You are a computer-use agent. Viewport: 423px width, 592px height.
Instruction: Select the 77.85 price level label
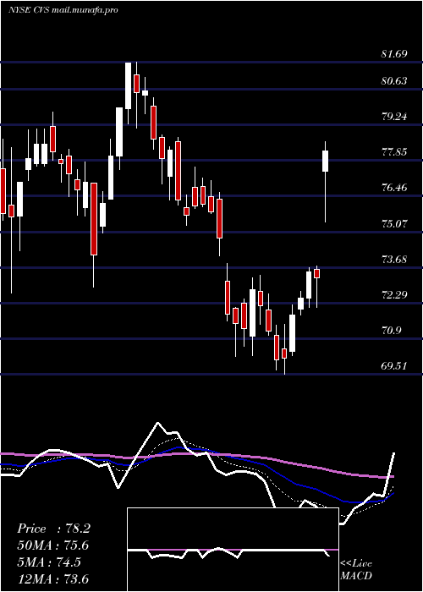[394, 151]
